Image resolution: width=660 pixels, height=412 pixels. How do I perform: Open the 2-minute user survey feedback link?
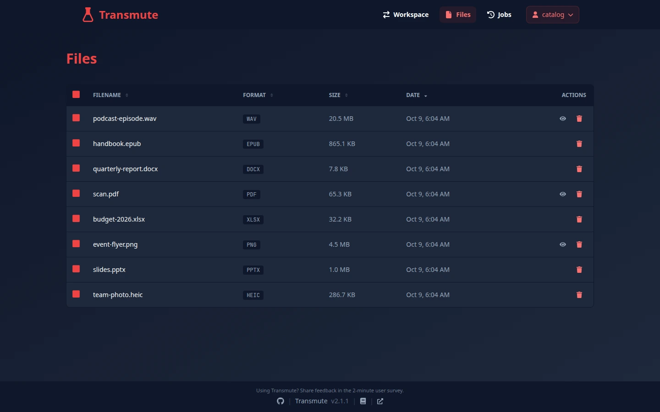point(330,390)
